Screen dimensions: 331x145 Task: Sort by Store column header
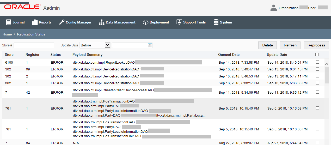click(x=9, y=55)
